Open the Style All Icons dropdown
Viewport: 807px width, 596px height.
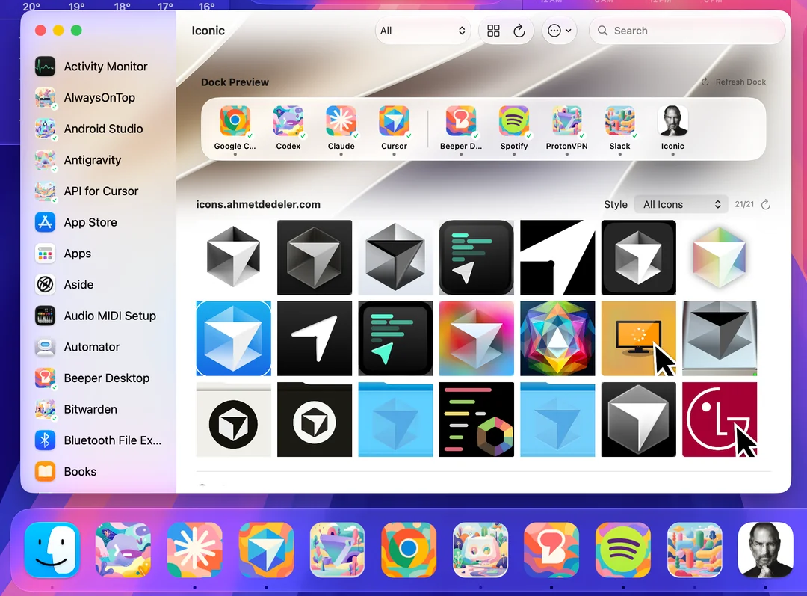[681, 204]
